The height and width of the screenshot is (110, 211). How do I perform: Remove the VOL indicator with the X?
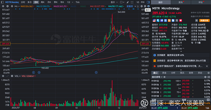[x=12, y=76]
